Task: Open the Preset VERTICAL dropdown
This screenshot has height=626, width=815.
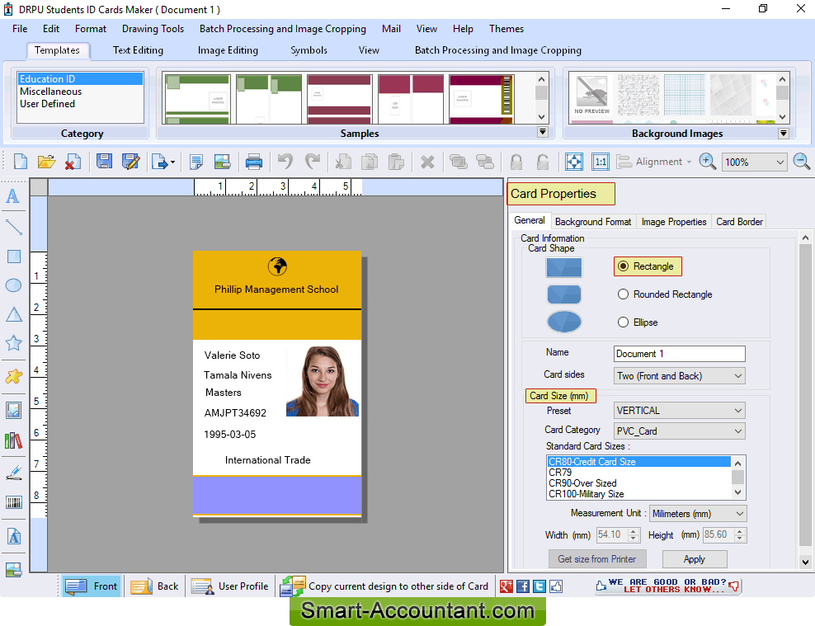Action: click(x=680, y=411)
